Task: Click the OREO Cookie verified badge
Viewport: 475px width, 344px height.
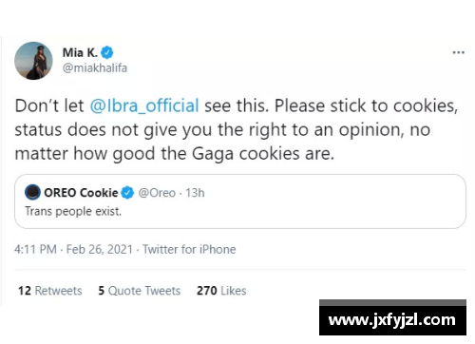Action: (127, 193)
